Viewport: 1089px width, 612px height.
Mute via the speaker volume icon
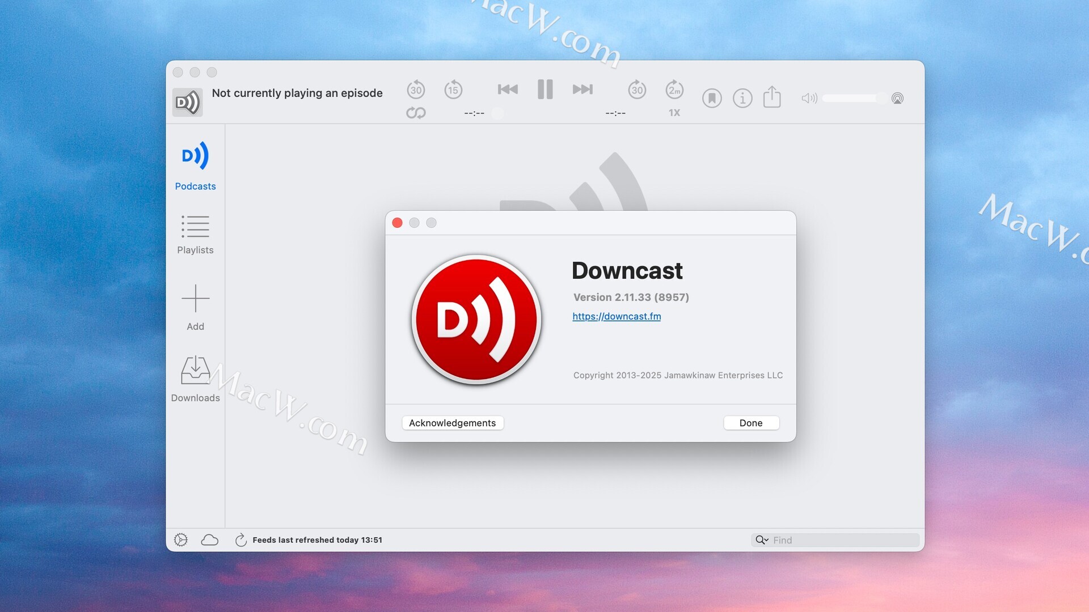click(809, 98)
